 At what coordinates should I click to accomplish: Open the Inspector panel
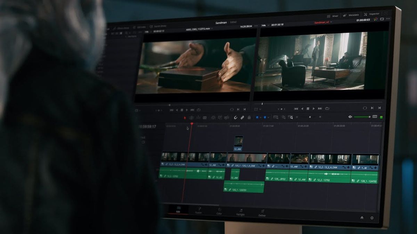click(372, 14)
